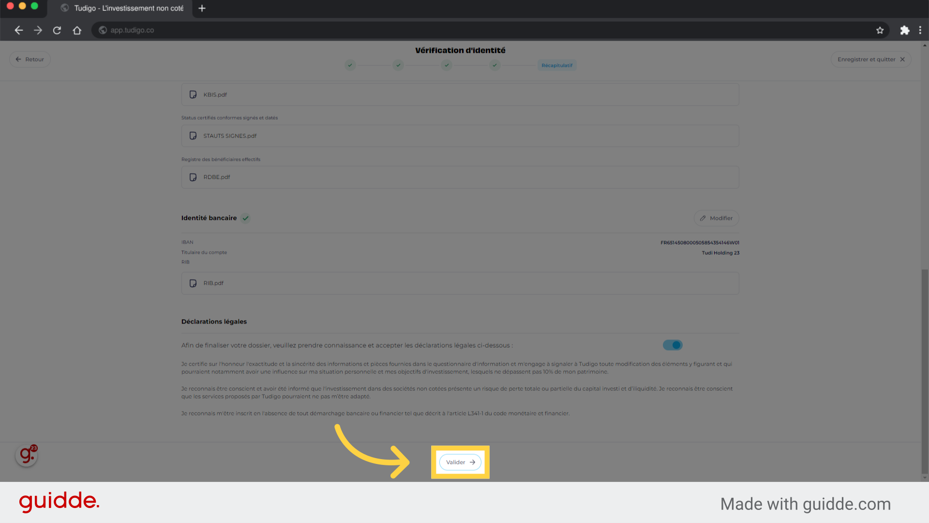The image size is (929, 523).
Task: Click the Modifier link for Identité bancaire
Action: (716, 218)
